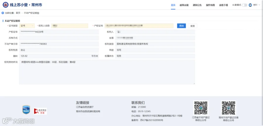Viewport: 263px width, 126px height.
Task: Click the 不动产权证核验 section heading
Action: (12, 21)
